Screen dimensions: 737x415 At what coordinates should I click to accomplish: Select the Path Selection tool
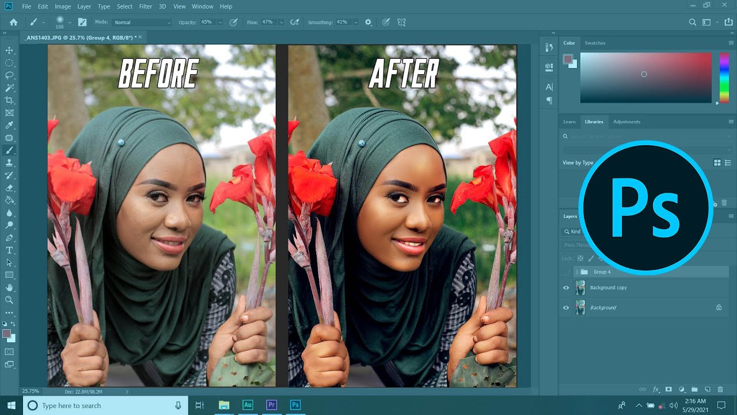[x=9, y=263]
